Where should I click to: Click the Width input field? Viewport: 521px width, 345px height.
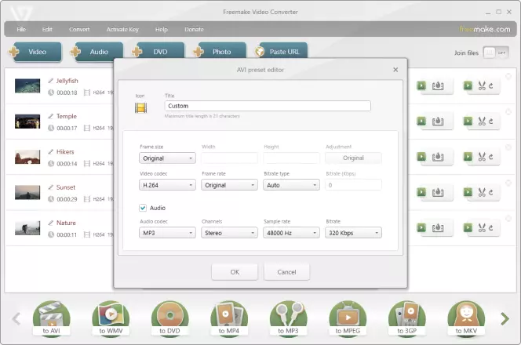(x=229, y=158)
